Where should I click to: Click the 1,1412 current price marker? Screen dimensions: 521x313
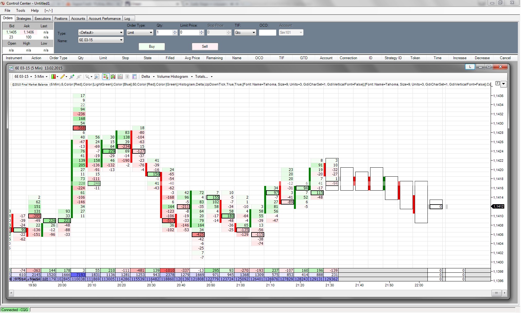[x=498, y=206]
